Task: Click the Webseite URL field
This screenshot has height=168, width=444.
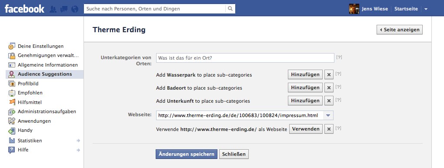Action: (x=240, y=115)
